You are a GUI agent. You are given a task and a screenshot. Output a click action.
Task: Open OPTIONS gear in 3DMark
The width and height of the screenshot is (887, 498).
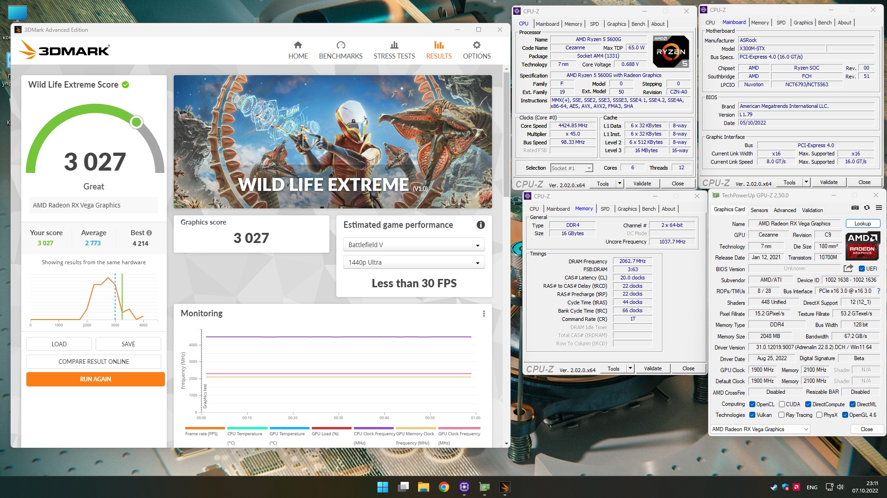tap(477, 50)
